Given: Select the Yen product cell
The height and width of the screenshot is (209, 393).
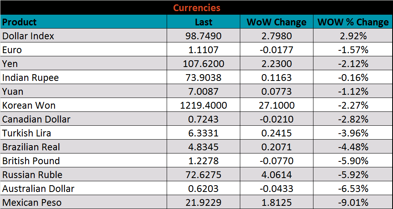Looking at the screenshot, I should point(10,64).
